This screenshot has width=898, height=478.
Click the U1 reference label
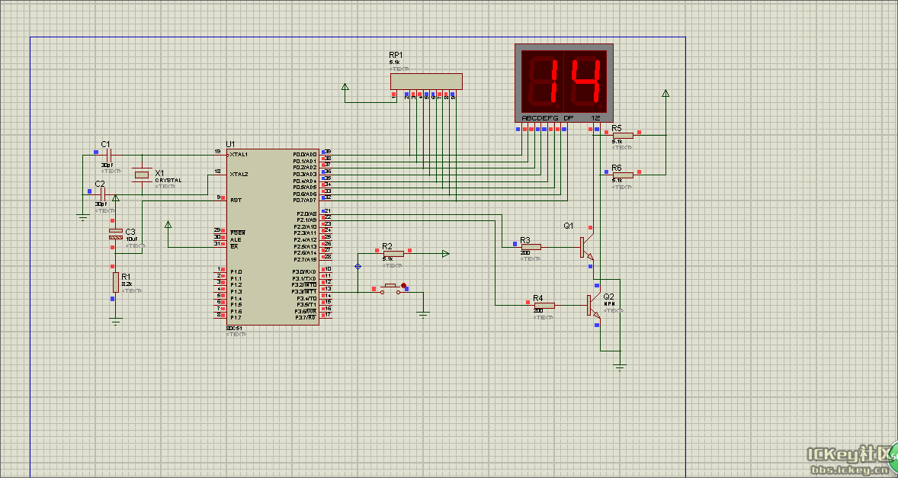point(230,143)
